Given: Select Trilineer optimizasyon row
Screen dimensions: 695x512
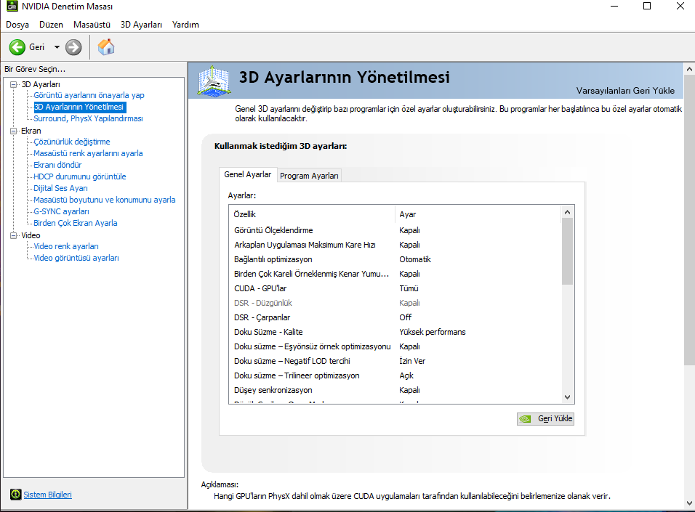Looking at the screenshot, I should click(x=395, y=375).
